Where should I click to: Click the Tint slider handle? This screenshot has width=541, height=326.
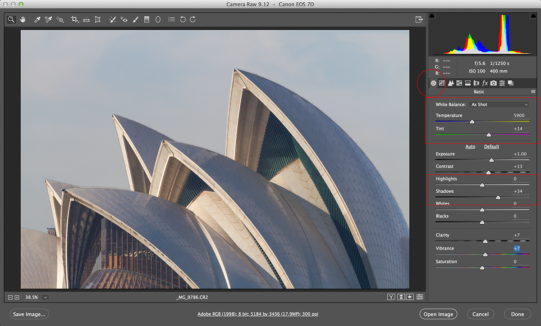pos(489,135)
